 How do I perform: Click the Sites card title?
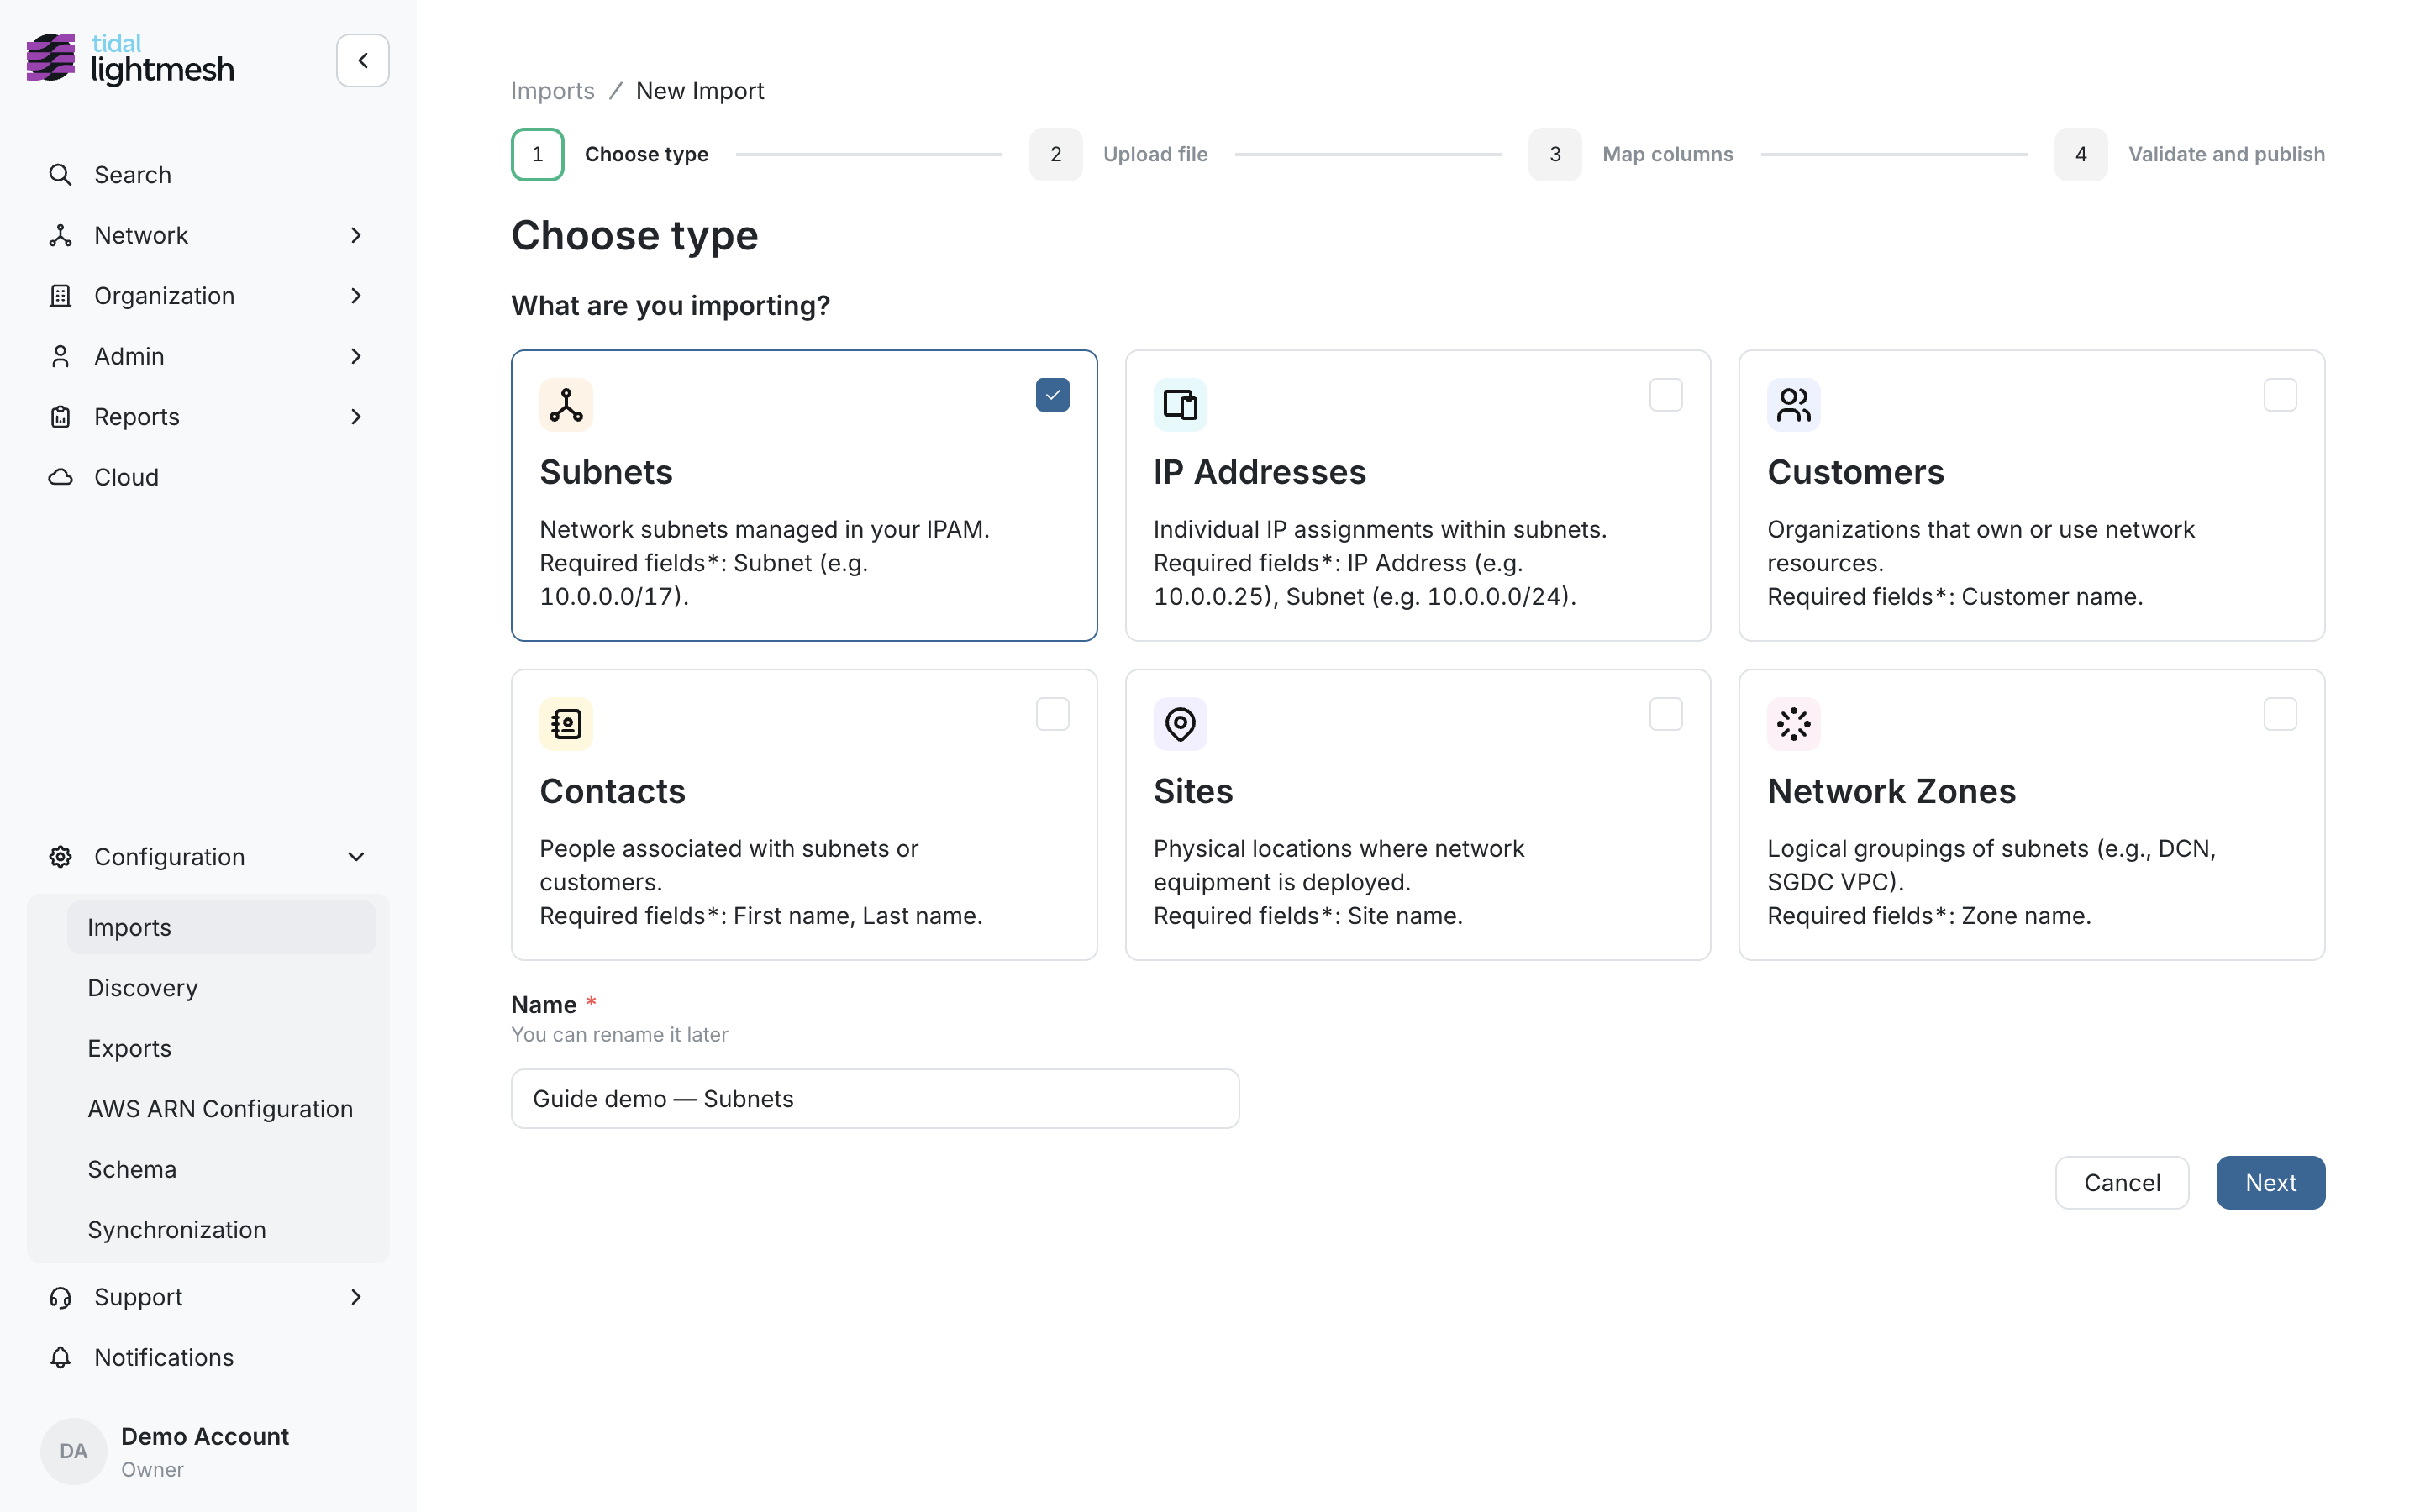tap(1193, 791)
